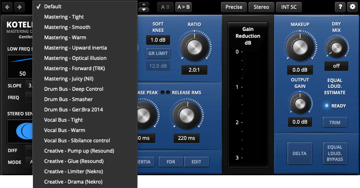Screen dimensions: 360x188
Task: Select Drum Bus - Smasher preset
Action: pyautogui.click(x=85, y=99)
